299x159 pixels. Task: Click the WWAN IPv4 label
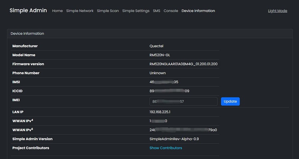pos(23,121)
